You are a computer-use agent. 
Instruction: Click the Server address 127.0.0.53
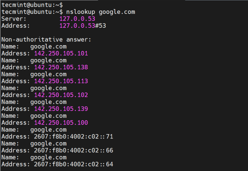click(77, 19)
